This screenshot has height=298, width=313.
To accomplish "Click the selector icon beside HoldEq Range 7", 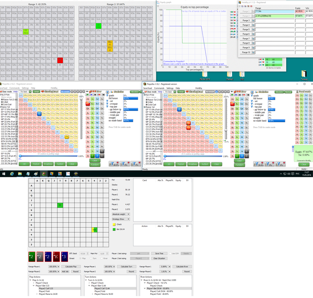I will coord(254,38).
